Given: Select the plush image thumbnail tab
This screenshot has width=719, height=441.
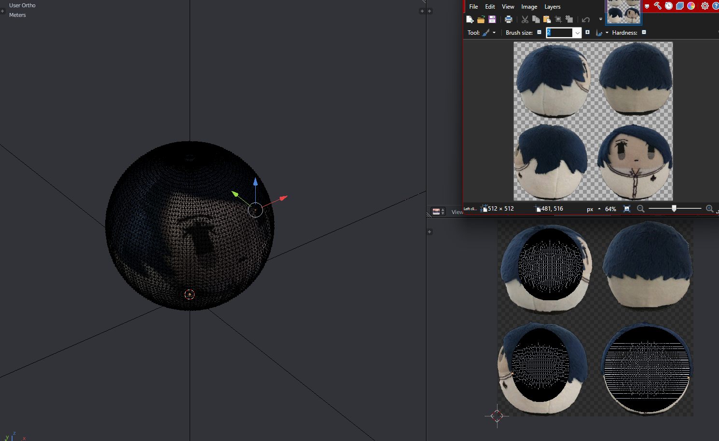Looking at the screenshot, I should 623,12.
